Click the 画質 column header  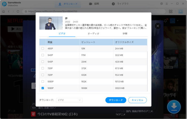click(x=63, y=42)
